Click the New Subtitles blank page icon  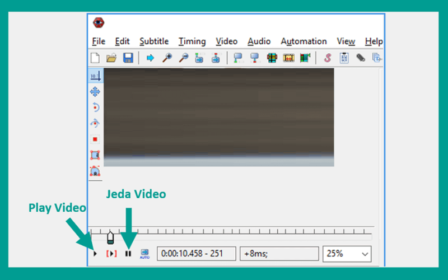point(95,58)
